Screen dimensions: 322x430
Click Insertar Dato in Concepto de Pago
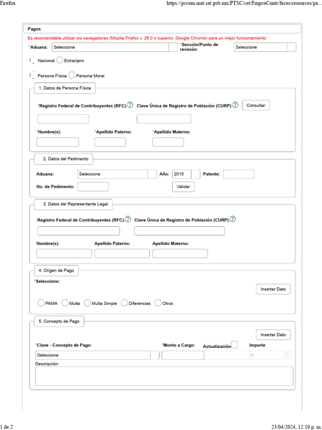[x=273, y=335]
